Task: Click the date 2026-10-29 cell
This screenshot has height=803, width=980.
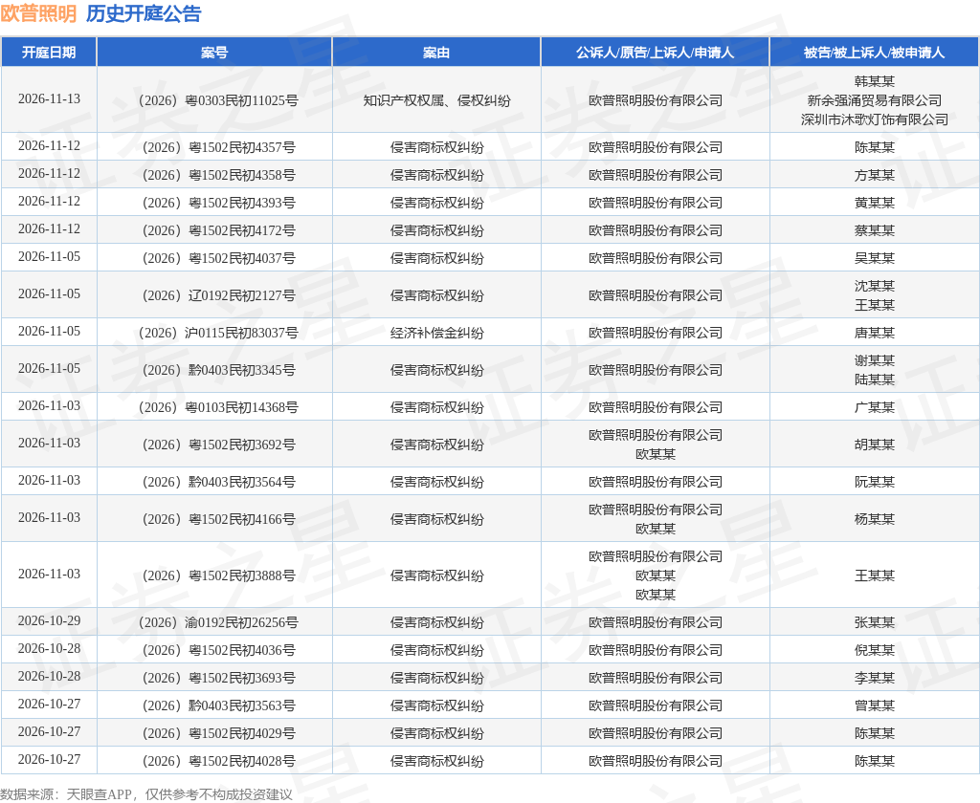Action: pyautogui.click(x=50, y=620)
